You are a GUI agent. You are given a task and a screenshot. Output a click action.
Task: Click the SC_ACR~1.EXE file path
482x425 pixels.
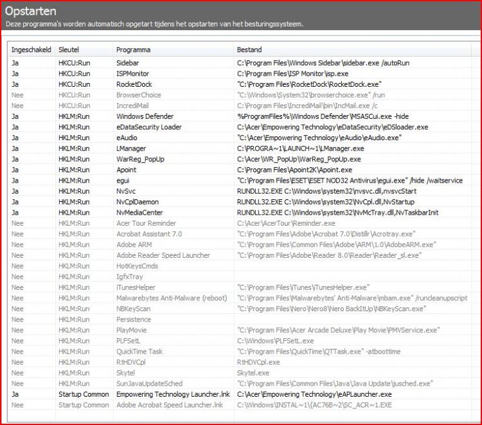point(314,405)
